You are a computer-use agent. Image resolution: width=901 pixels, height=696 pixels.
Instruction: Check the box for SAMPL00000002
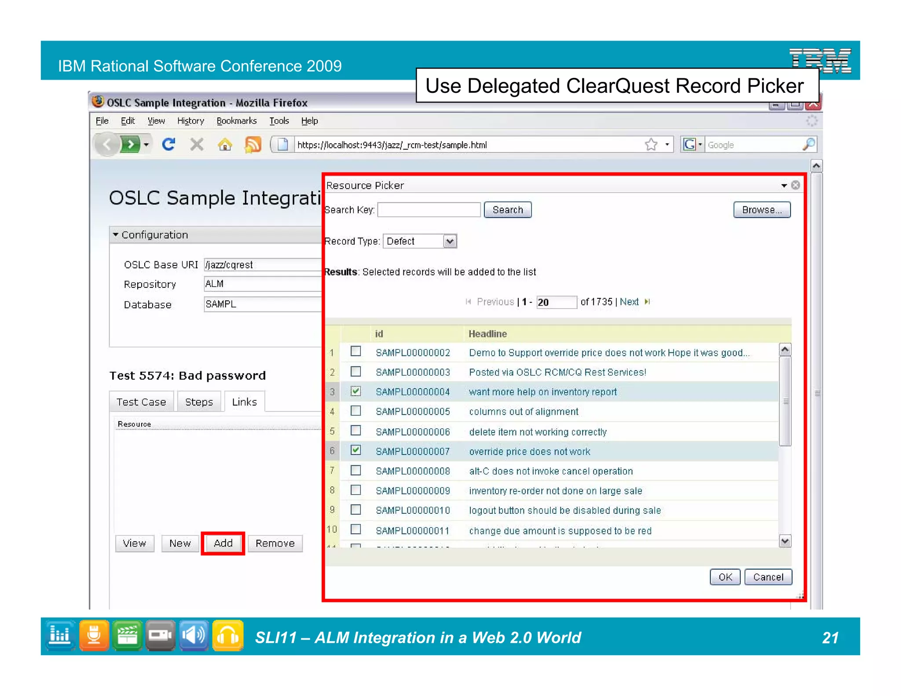coord(355,352)
